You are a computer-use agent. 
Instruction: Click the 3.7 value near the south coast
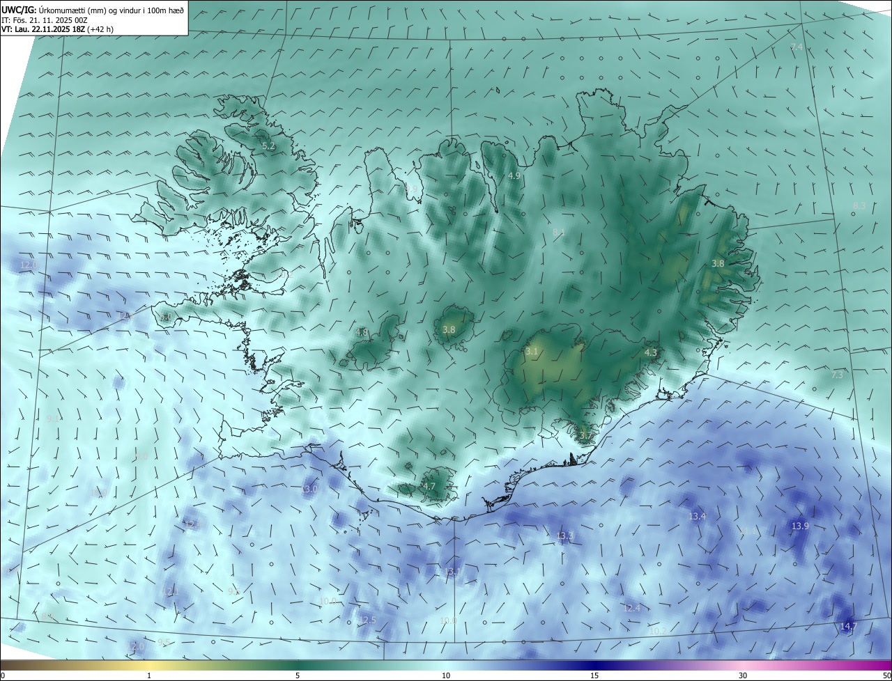586,436
